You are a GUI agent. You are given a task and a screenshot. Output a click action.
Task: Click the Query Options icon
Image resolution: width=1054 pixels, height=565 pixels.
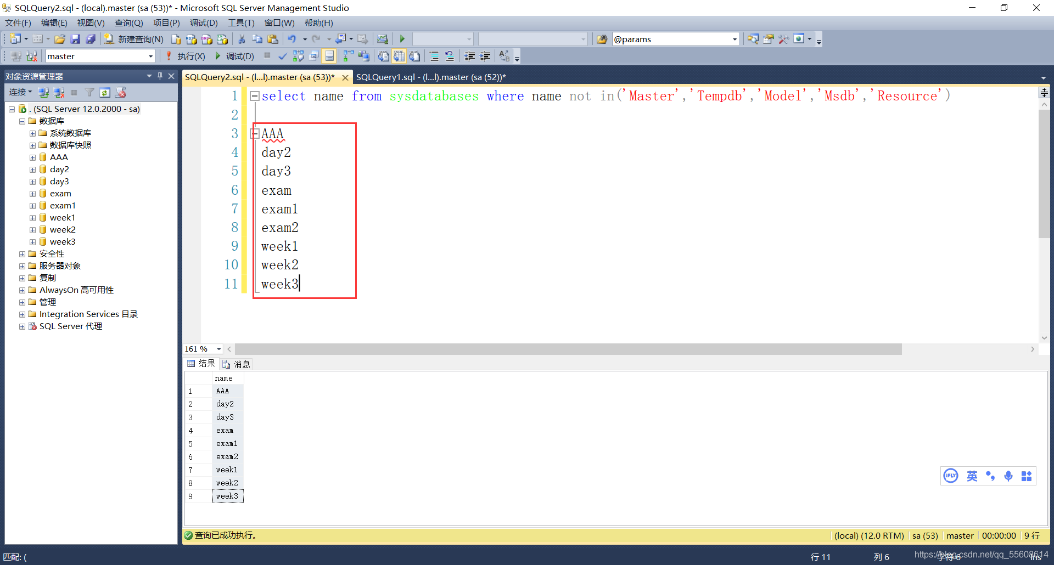tap(314, 56)
